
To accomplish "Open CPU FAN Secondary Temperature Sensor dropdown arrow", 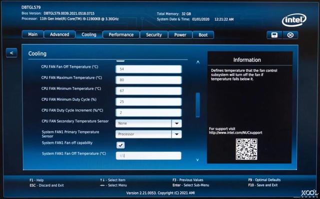I will coord(176,123).
